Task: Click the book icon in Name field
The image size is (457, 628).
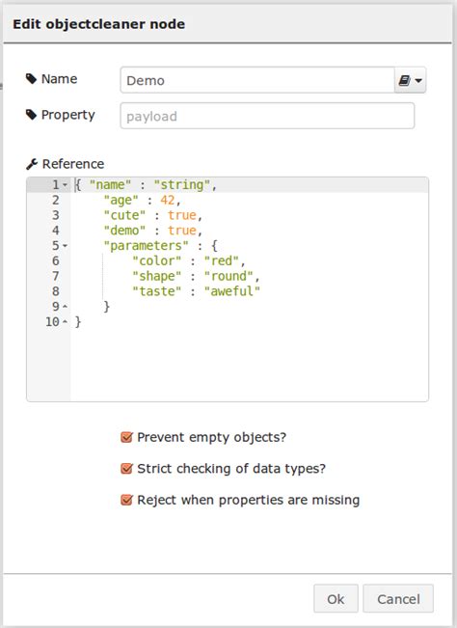Action: click(404, 80)
